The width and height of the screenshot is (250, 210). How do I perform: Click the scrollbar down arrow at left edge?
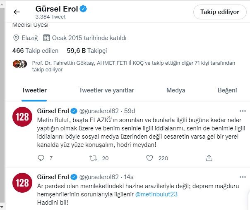click(x=2, y=206)
